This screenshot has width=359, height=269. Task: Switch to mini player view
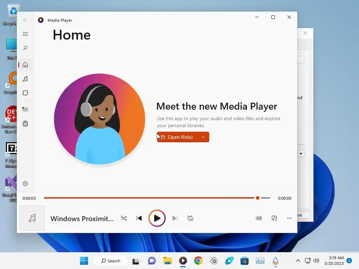(274, 218)
